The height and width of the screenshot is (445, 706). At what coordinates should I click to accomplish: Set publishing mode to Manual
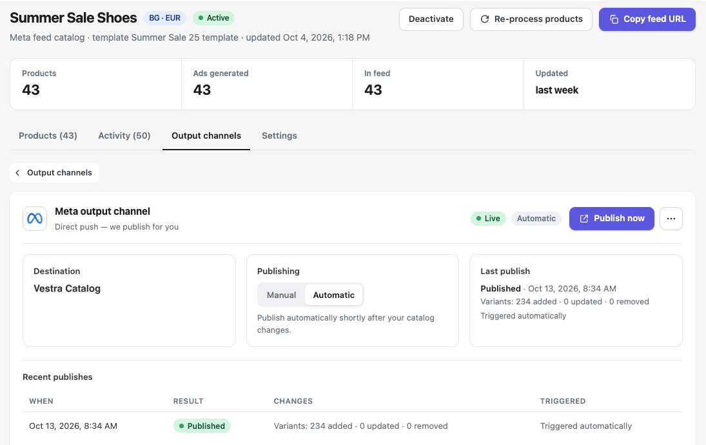281,295
